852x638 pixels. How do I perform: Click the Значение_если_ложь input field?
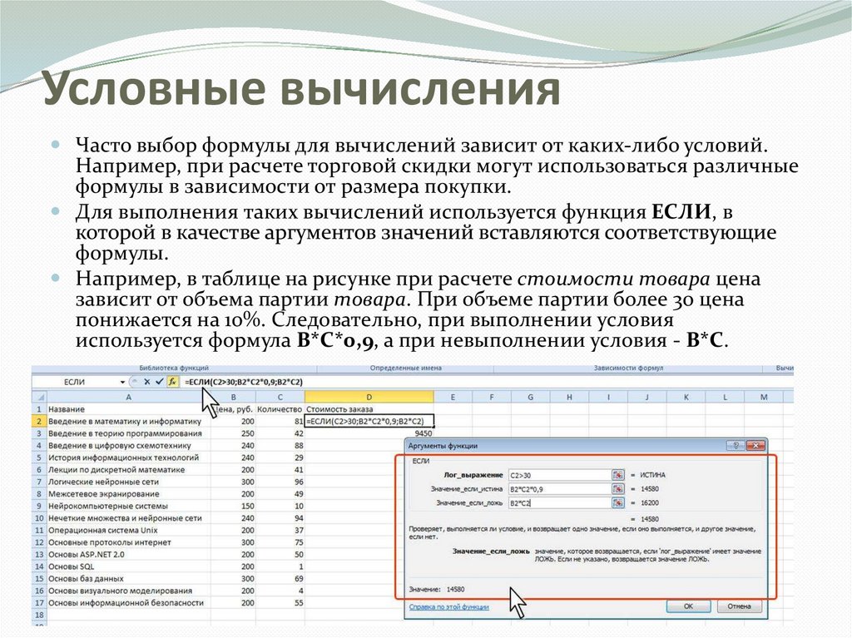[557, 503]
